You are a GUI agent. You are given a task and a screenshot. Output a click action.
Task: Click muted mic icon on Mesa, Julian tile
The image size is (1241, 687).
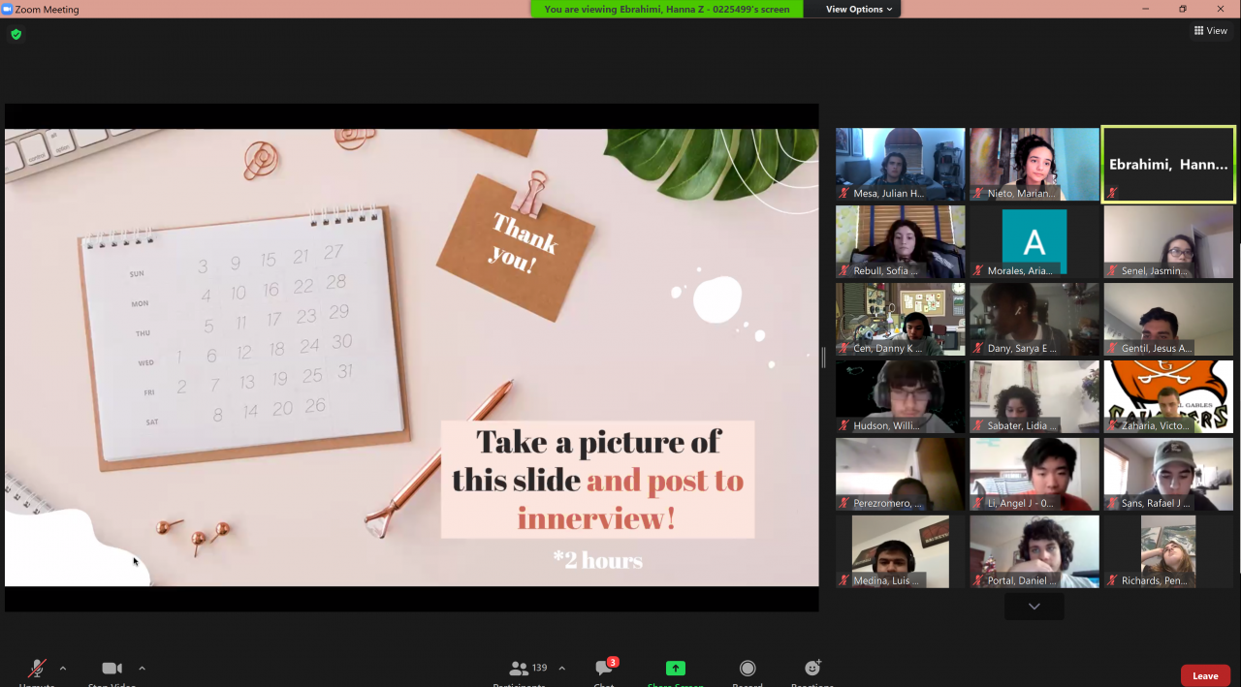click(844, 193)
